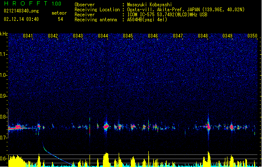
Task: Click the diagonal Doppler trail below 0342
Action: click(x=57, y=154)
